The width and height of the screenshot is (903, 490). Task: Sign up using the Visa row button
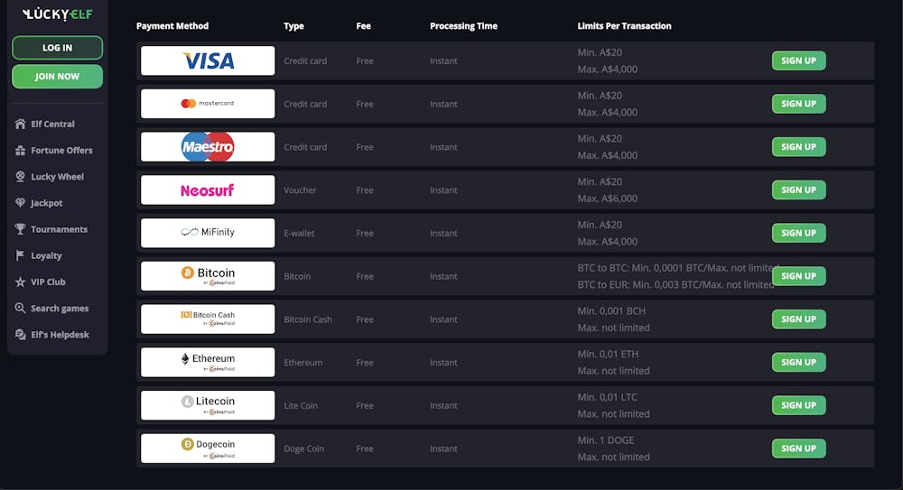coord(798,60)
